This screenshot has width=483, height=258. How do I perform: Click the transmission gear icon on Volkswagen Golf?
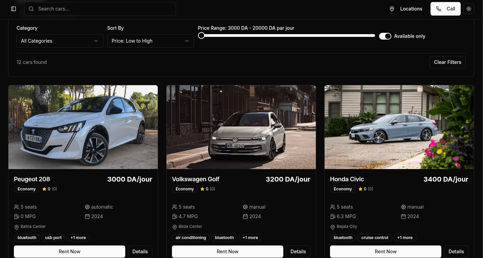click(245, 207)
